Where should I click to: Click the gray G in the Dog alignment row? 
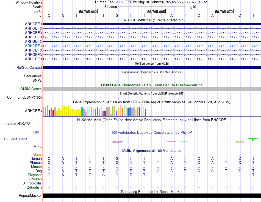pos(212,171)
